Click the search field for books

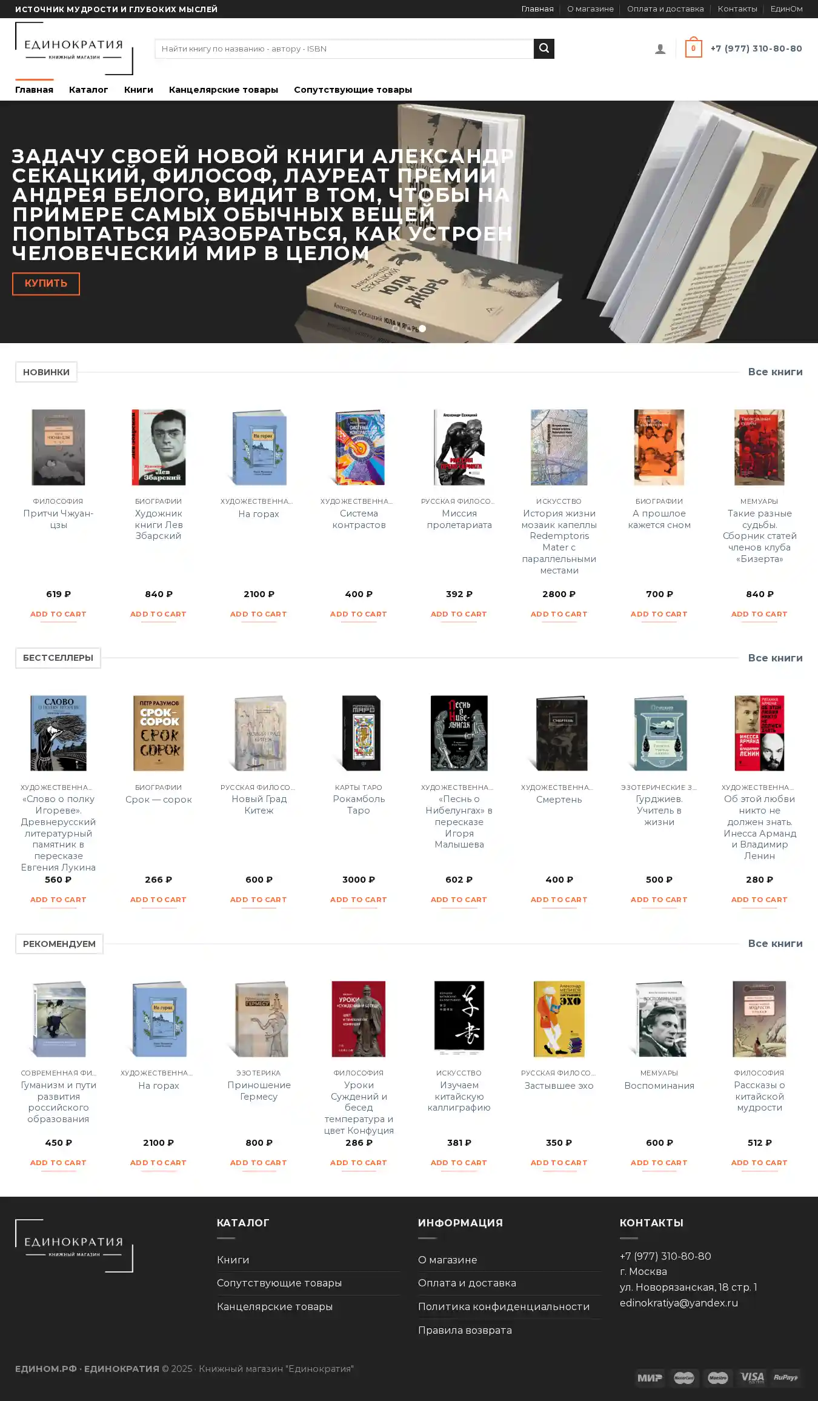pos(344,48)
